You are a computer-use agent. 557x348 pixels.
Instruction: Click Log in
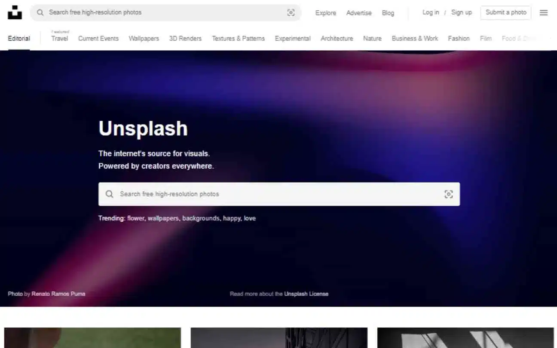[x=431, y=12]
